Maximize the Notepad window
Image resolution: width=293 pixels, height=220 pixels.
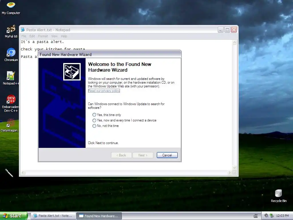click(x=227, y=30)
